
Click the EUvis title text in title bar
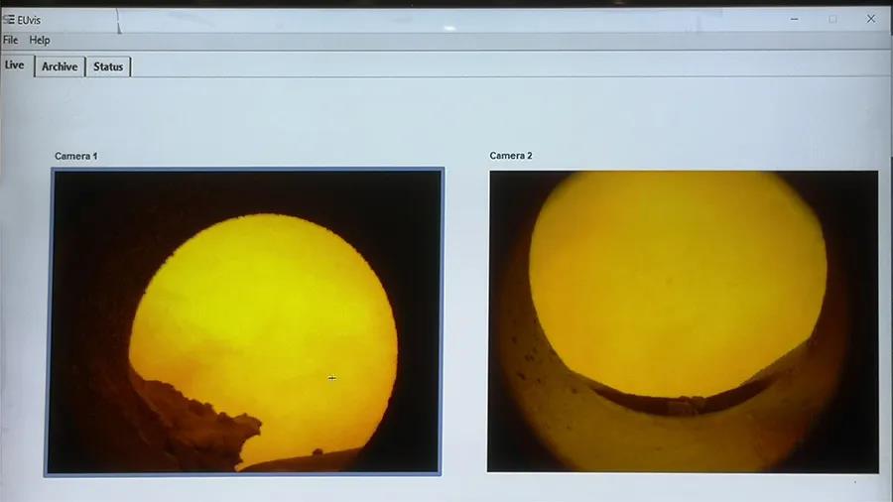(29, 19)
